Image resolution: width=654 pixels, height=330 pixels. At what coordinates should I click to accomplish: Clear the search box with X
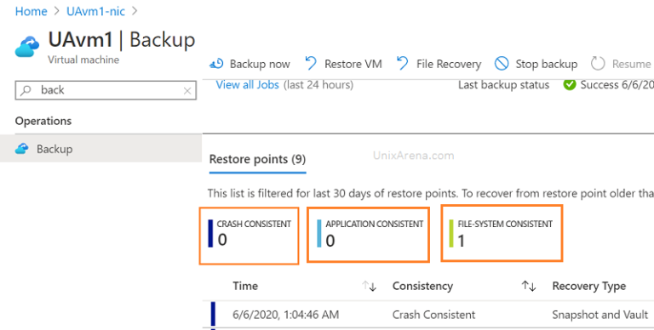tap(187, 91)
